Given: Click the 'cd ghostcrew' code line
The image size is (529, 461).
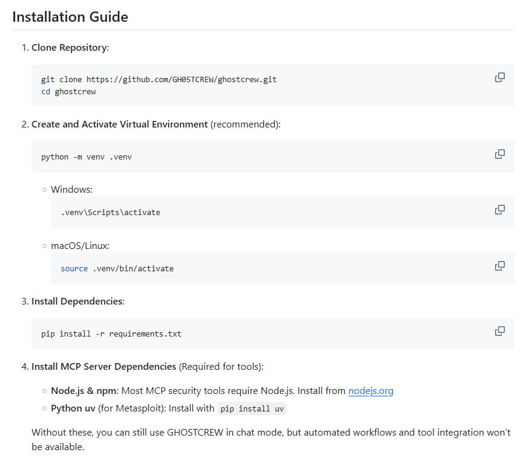Looking at the screenshot, I should pyautogui.click(x=68, y=92).
